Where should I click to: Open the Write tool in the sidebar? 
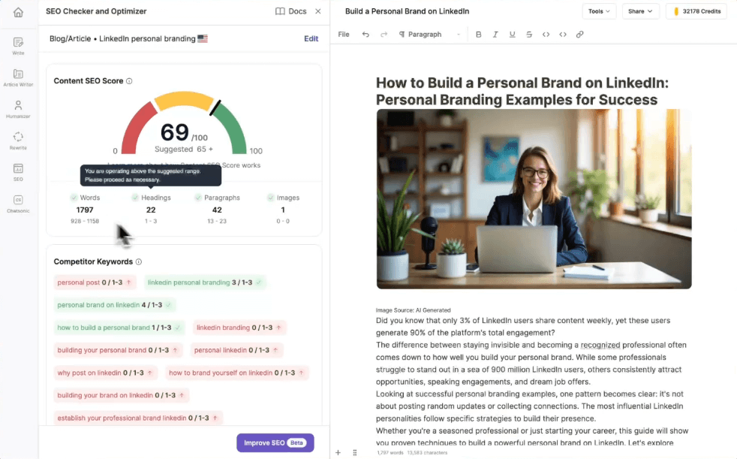[x=18, y=46]
